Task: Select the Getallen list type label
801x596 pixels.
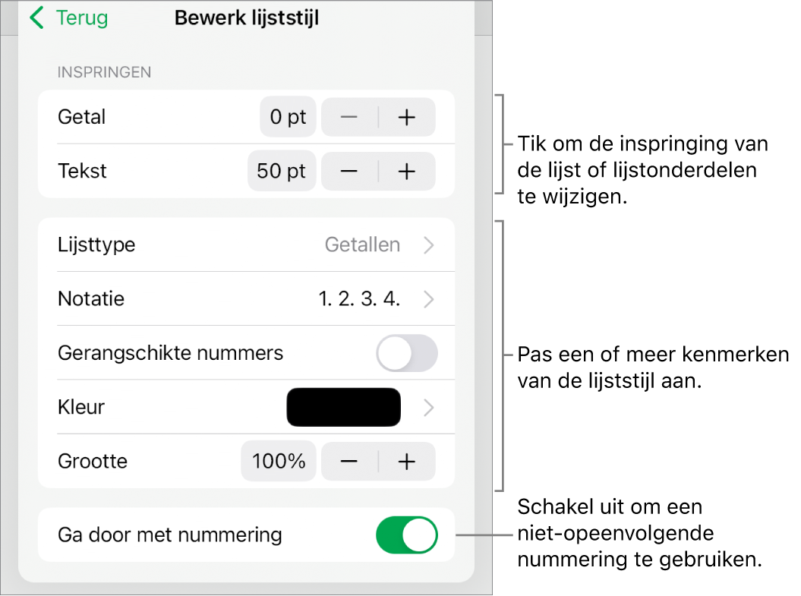Action: click(x=362, y=244)
